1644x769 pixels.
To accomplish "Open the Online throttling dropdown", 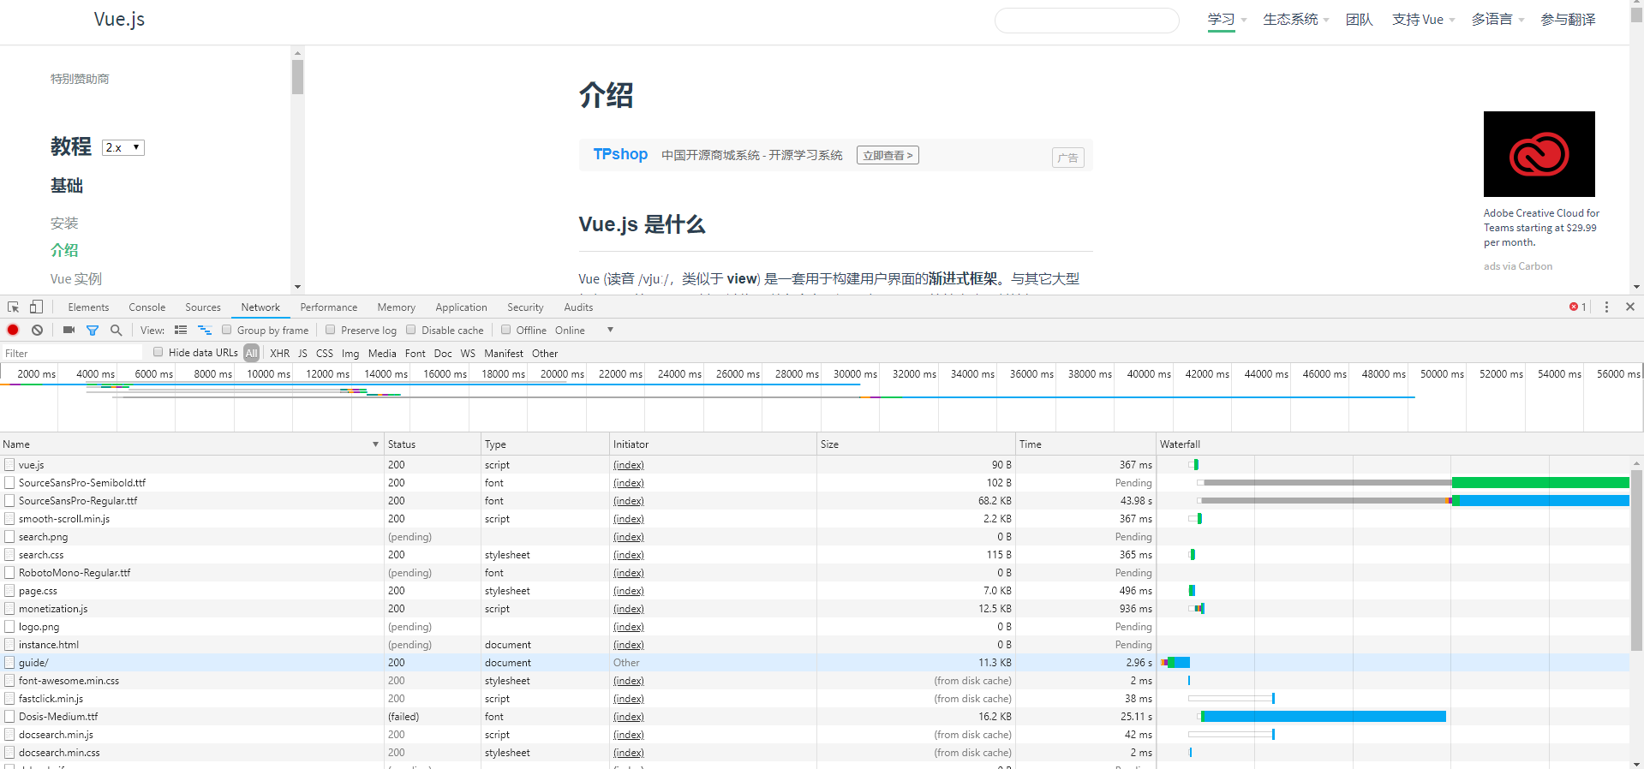I will coord(584,330).
